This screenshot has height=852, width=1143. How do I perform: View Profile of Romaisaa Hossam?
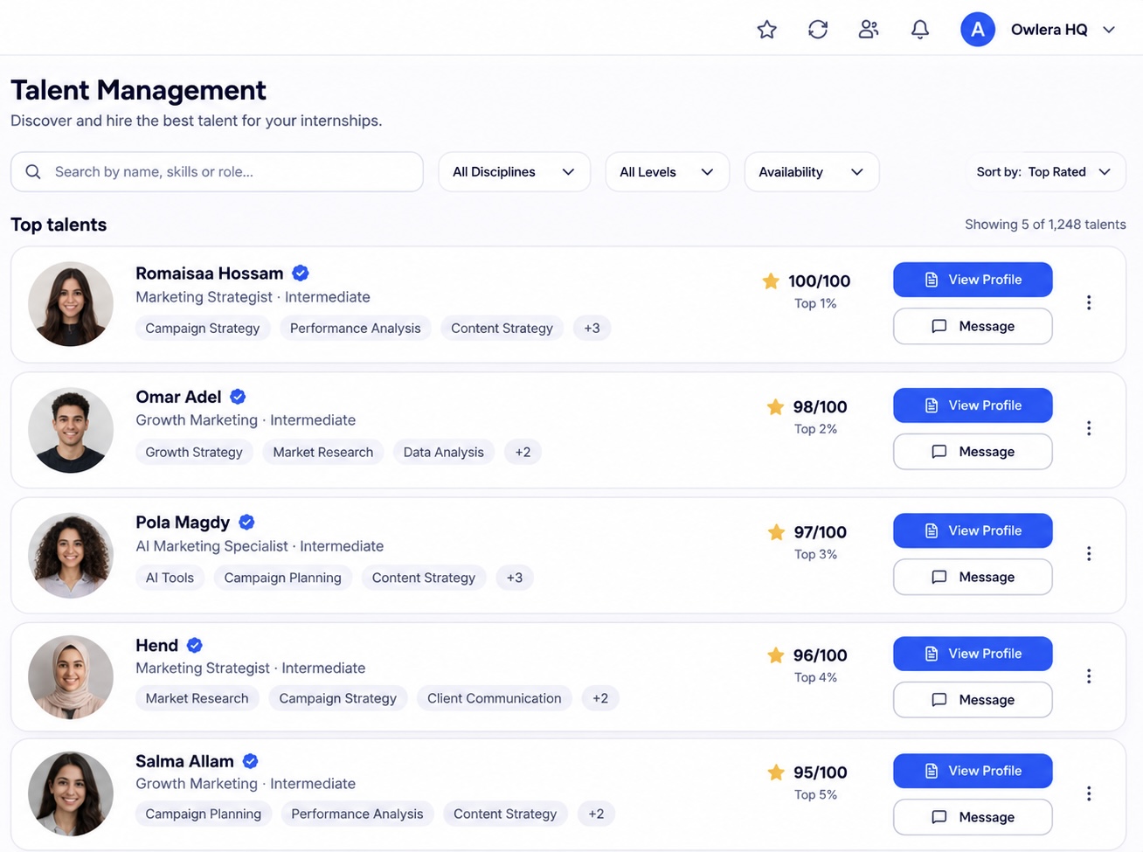click(973, 280)
